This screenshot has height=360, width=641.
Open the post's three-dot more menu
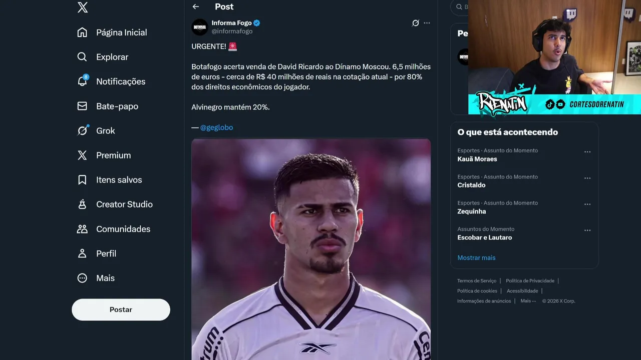[427, 23]
